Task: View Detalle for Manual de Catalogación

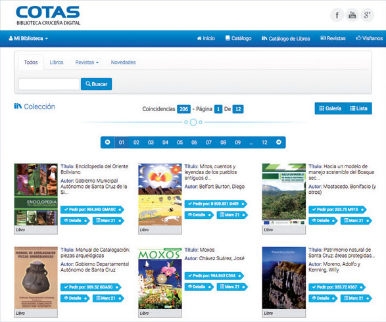Action: tap(75, 298)
